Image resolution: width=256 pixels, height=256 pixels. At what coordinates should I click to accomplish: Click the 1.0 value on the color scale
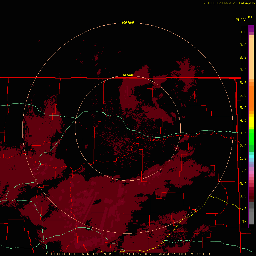(243, 171)
